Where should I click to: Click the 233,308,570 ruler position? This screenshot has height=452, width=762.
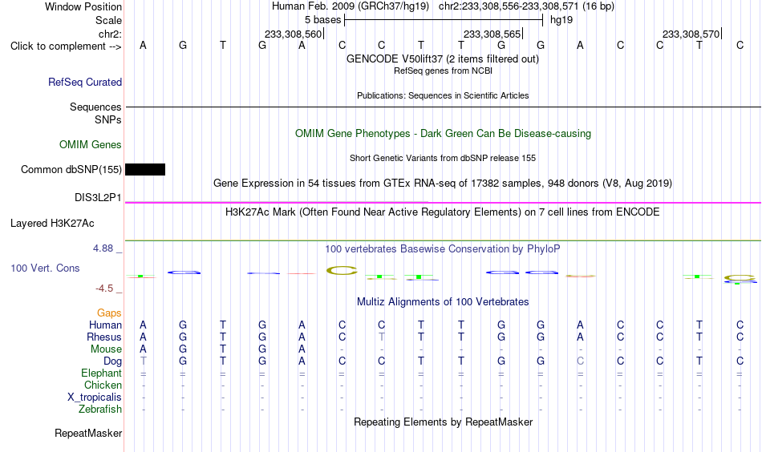tap(691, 34)
